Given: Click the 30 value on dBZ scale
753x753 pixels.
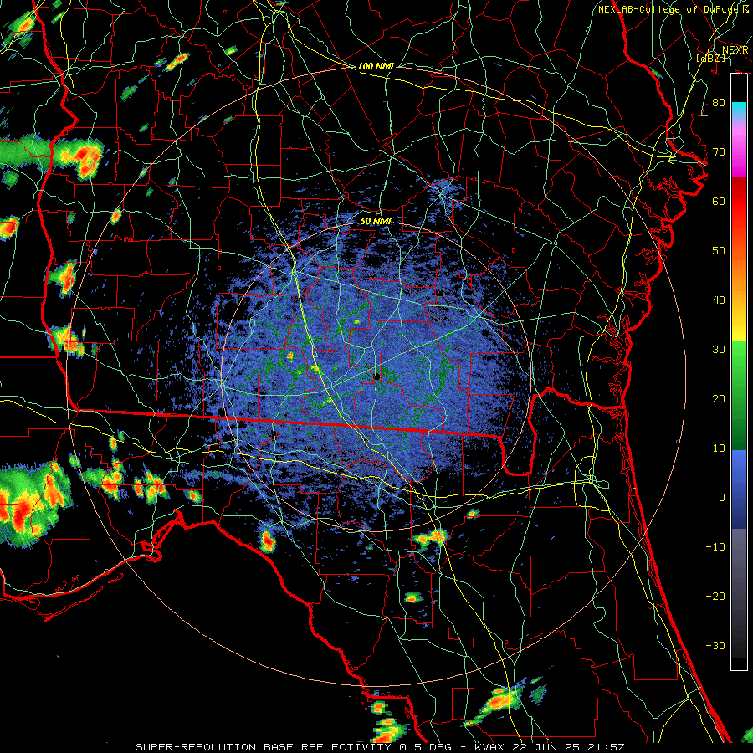Looking at the screenshot, I should pyautogui.click(x=719, y=349).
